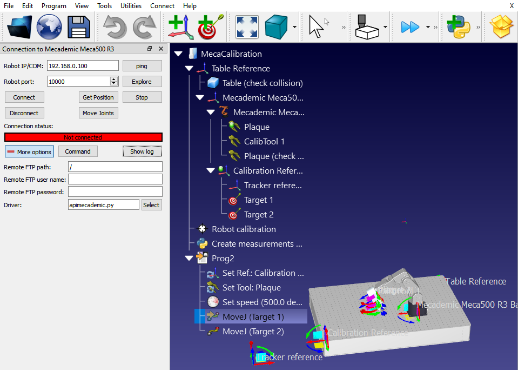Collapse the Table Reference node
518x370 pixels.
(x=189, y=69)
